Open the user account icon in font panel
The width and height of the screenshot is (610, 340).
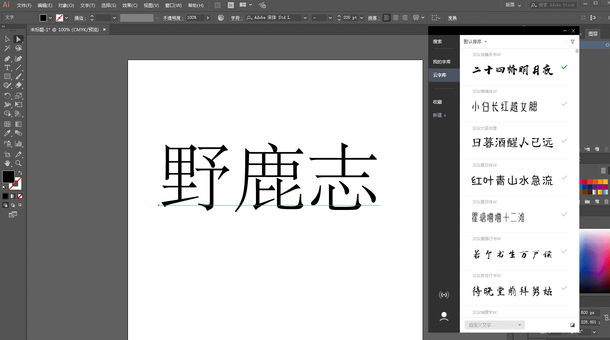444,316
